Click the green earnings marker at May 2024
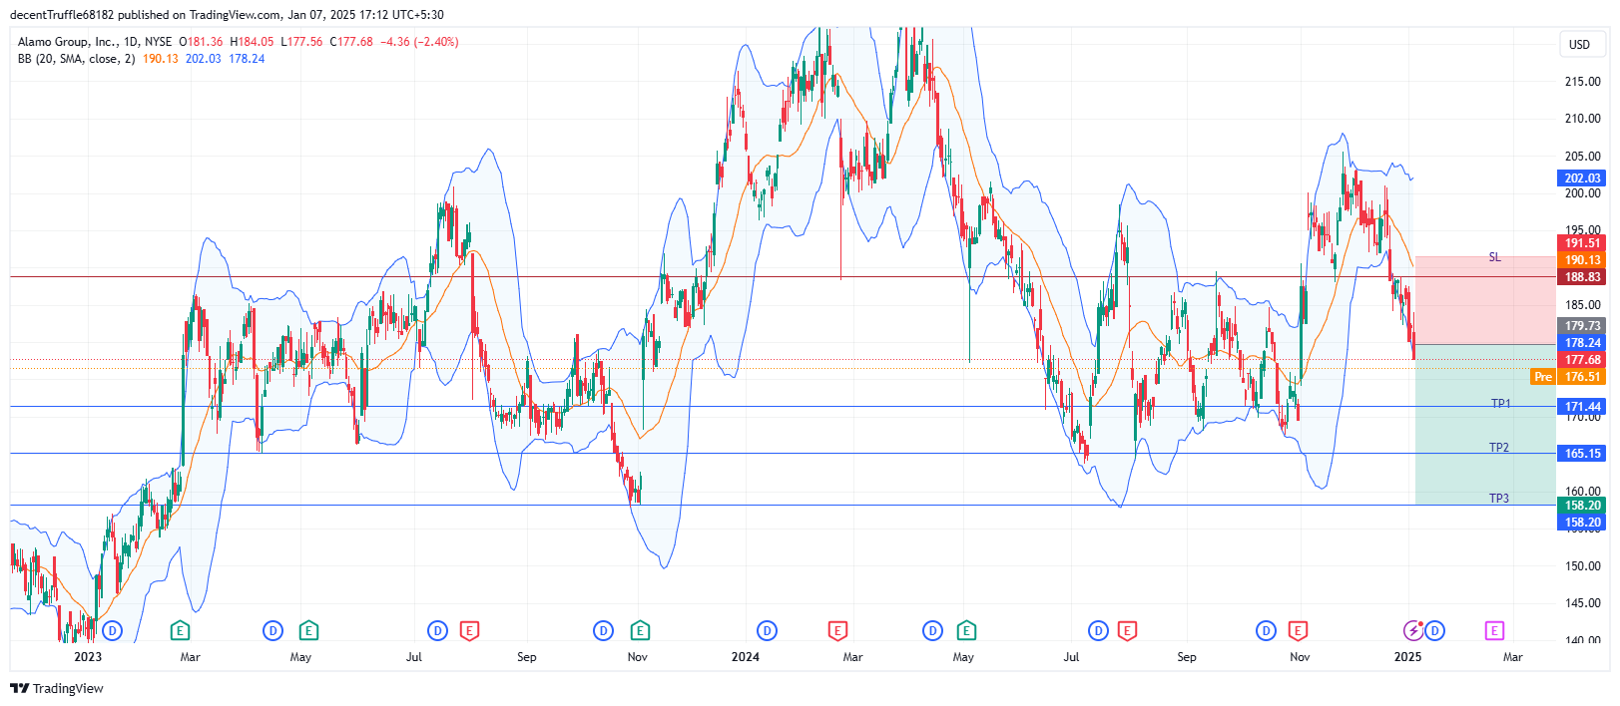Viewport: 1620px width, 706px height. coord(965,630)
